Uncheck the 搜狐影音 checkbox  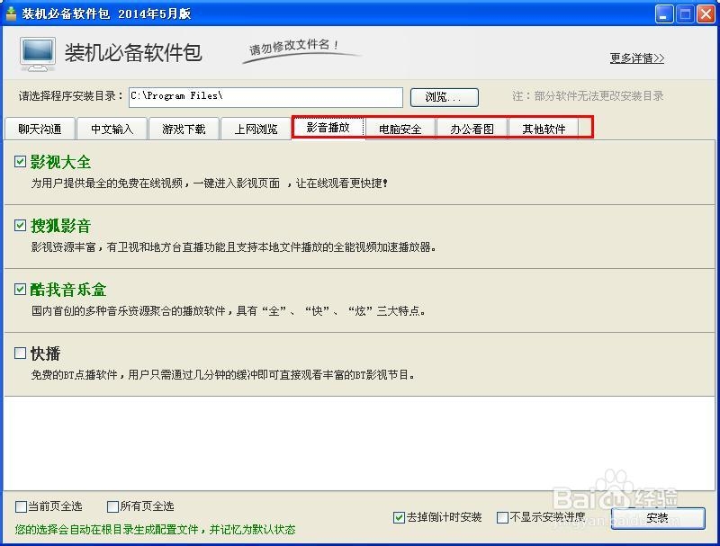[x=20, y=225]
